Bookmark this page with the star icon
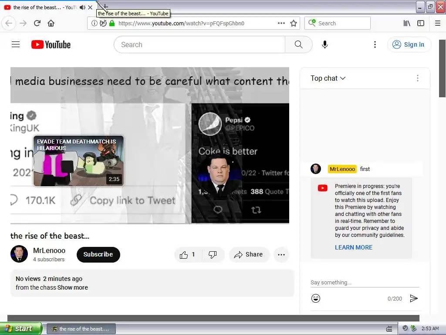 click(294, 23)
